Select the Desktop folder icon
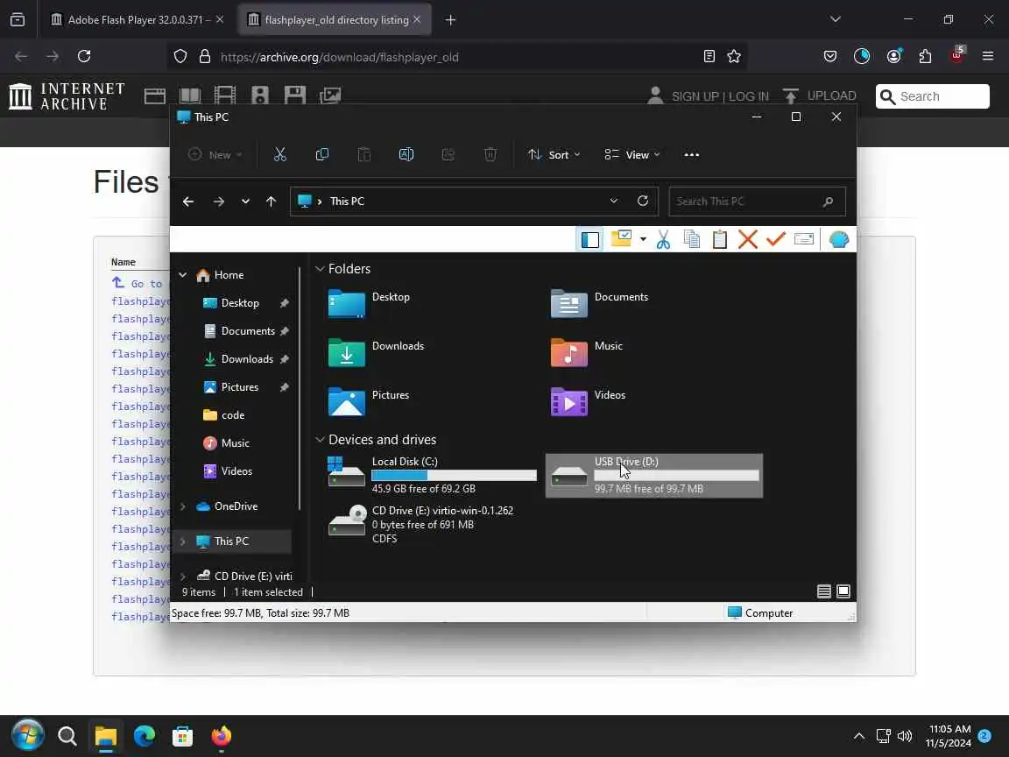 pos(346,304)
